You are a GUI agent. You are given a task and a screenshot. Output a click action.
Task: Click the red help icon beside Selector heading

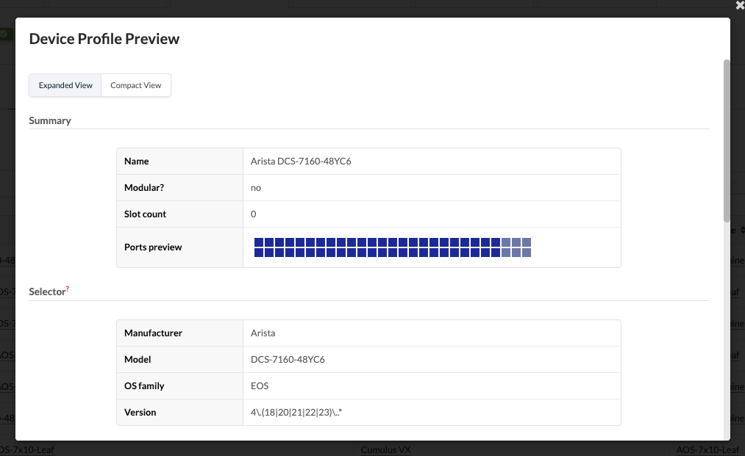[68, 288]
